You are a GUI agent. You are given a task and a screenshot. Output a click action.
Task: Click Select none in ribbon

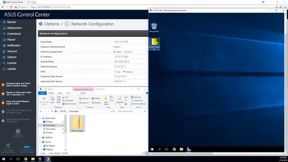click(x=137, y=100)
